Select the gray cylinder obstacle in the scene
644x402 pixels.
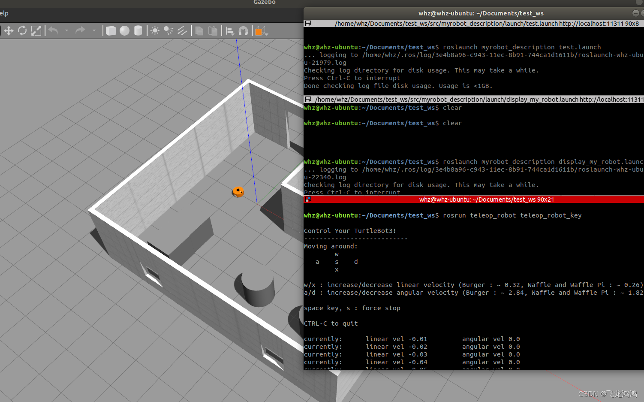[x=257, y=285]
